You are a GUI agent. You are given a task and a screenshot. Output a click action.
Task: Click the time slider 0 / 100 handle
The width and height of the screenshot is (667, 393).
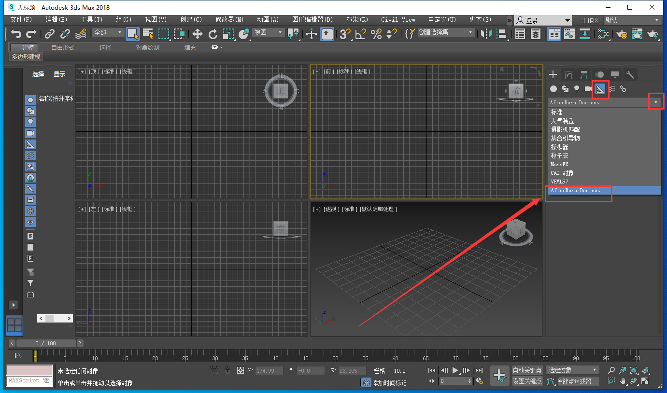[x=46, y=343]
